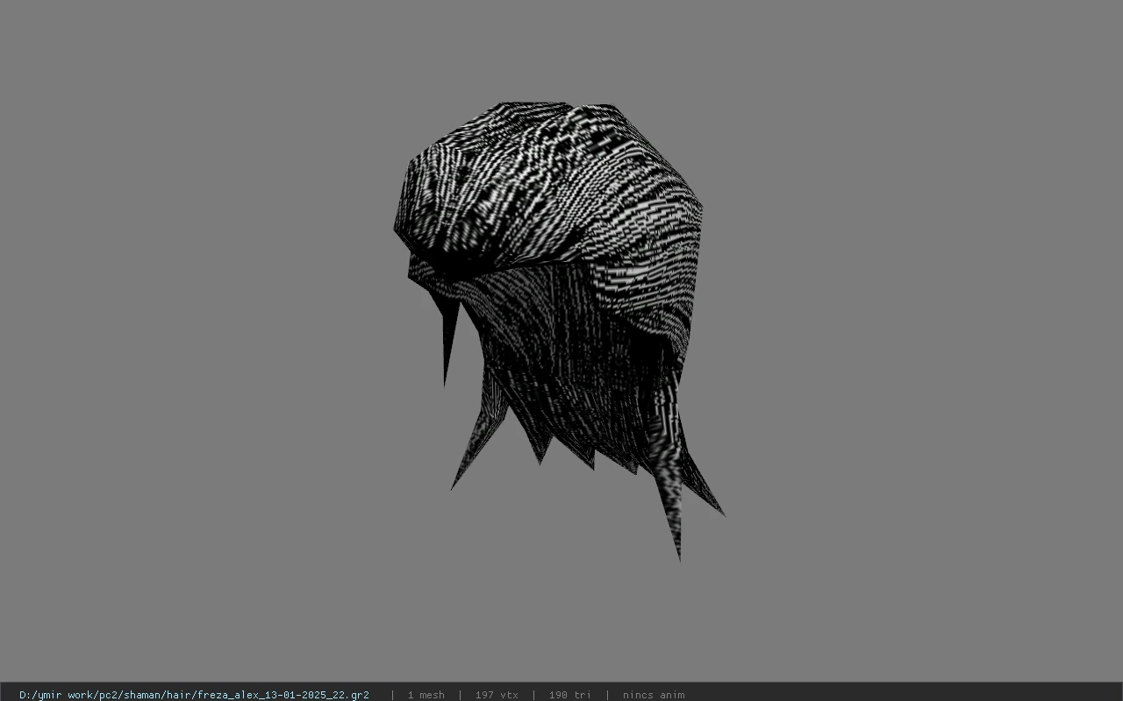Click the "nincs anim" status entry
Viewport: 1123px width, 701px height.
click(654, 695)
